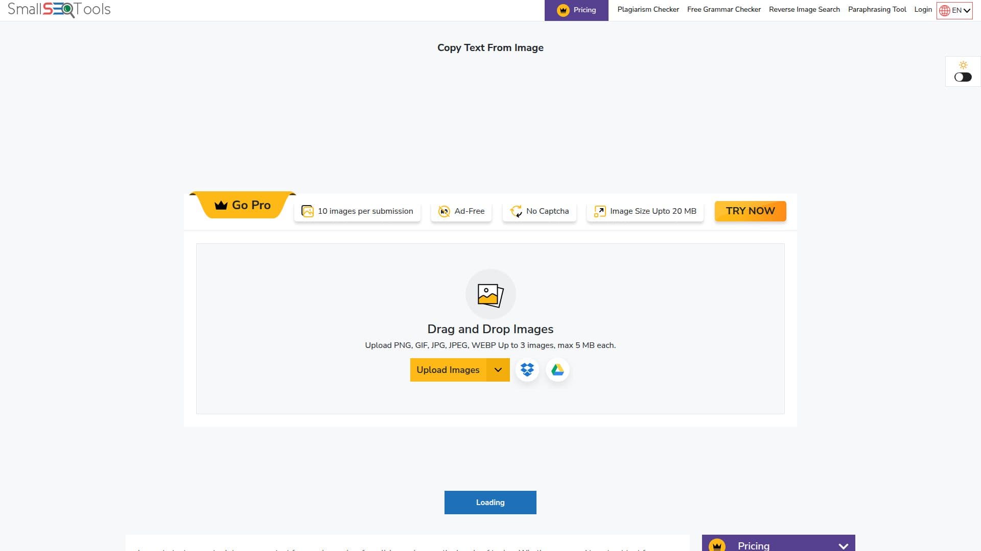The height and width of the screenshot is (551, 981).
Task: Open SmallSEOTools logo homepage
Action: [59, 9]
